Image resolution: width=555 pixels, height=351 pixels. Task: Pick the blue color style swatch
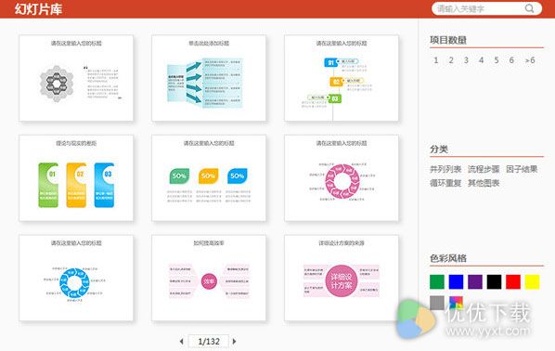(456, 282)
